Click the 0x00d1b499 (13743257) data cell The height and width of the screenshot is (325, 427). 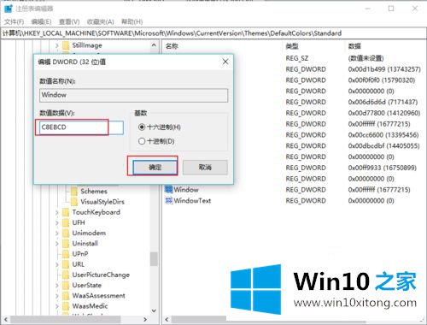[384, 69]
